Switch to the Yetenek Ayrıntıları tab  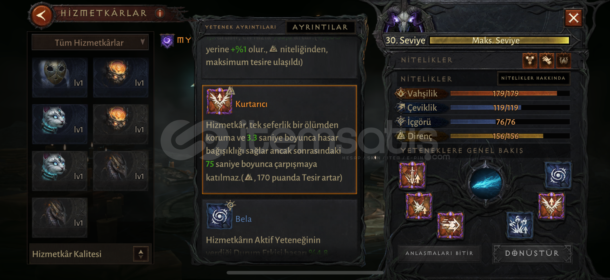tap(241, 27)
